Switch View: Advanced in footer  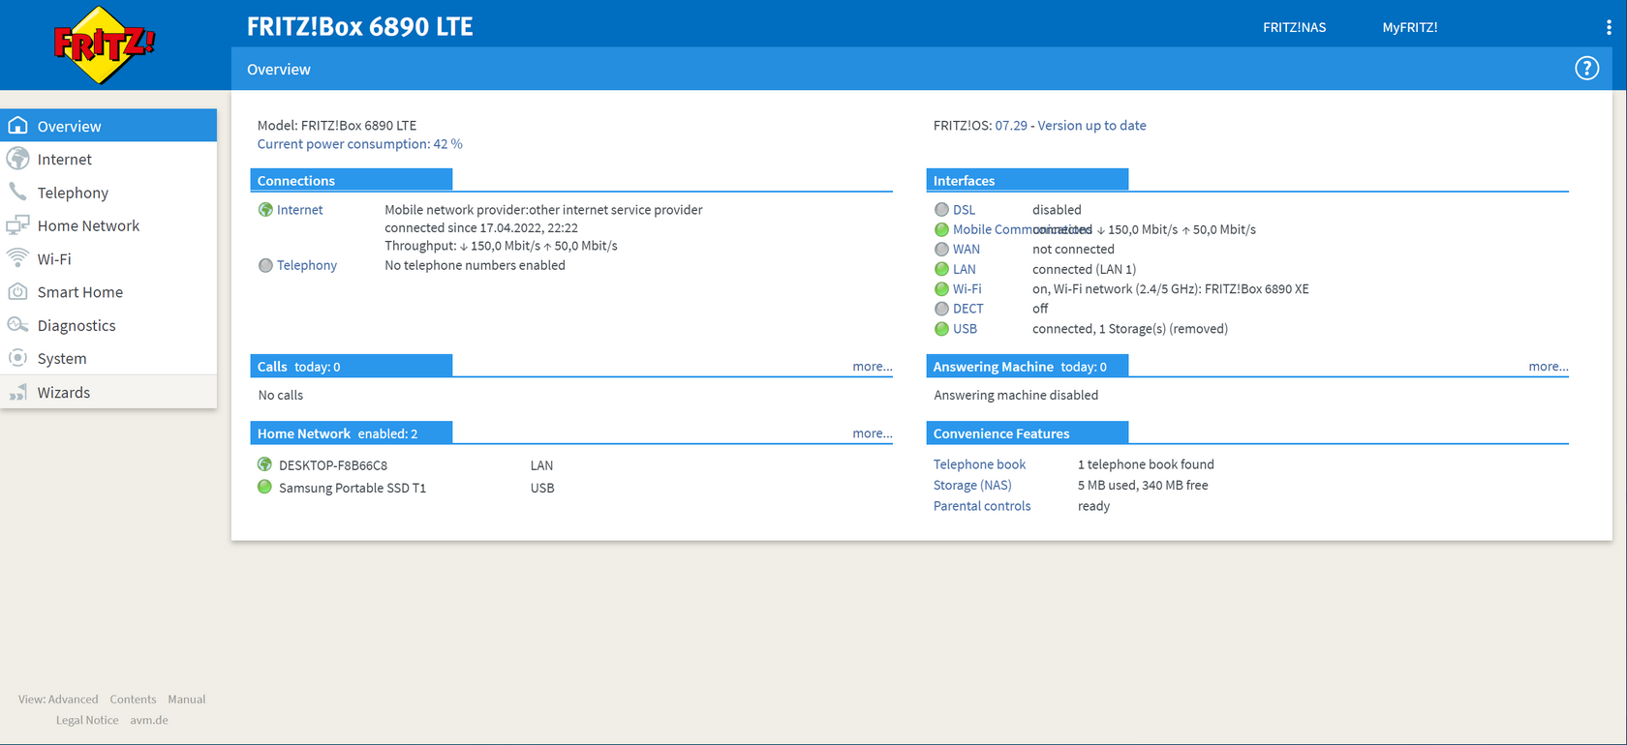point(58,700)
